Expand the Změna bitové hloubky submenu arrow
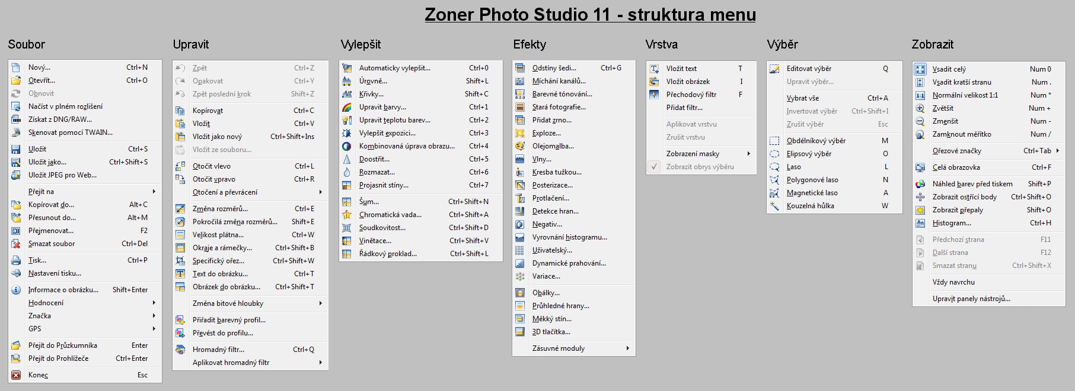1075x391 pixels. coord(321,303)
